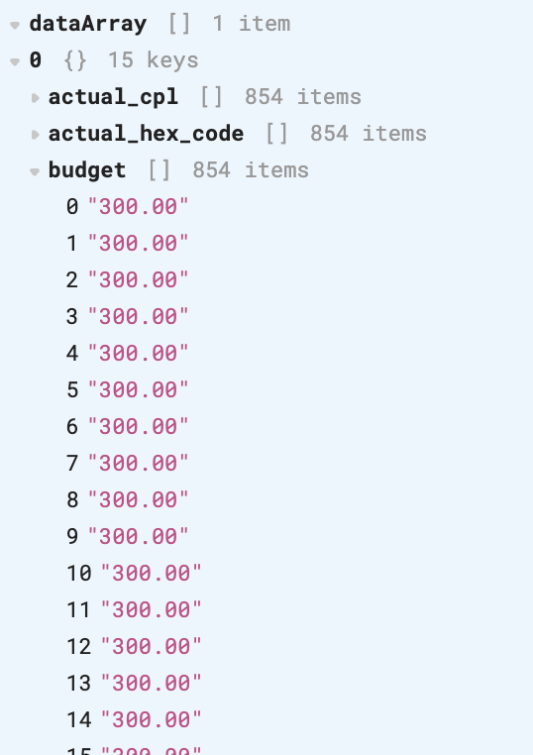This screenshot has height=755, width=533.
Task: Select index 12 in budget list
Action: [78, 646]
